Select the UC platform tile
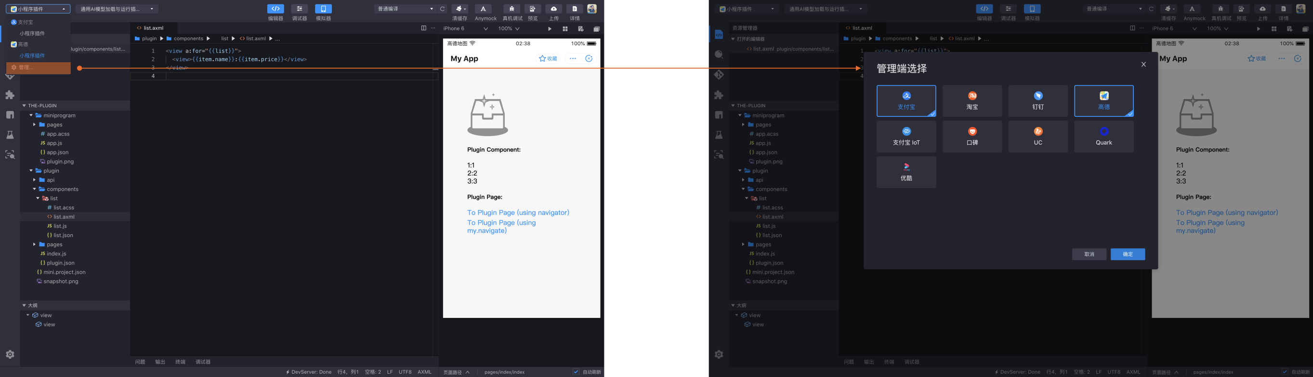 point(1038,137)
